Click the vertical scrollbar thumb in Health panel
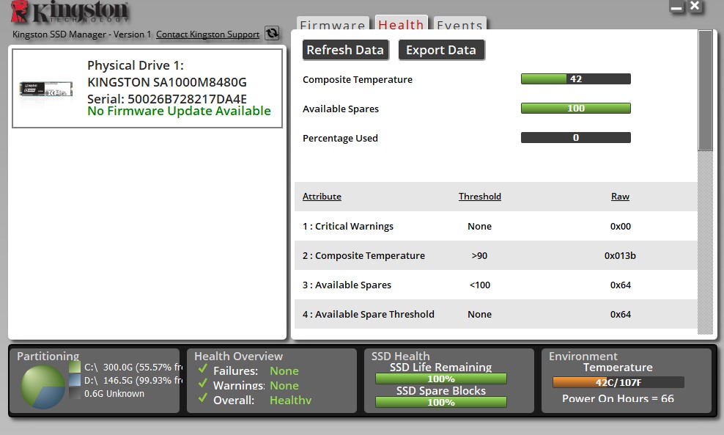This screenshot has height=435, width=724. click(706, 91)
